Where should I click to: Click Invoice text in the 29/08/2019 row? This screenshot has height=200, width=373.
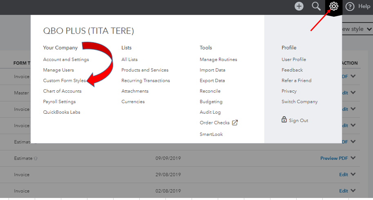coord(22,175)
